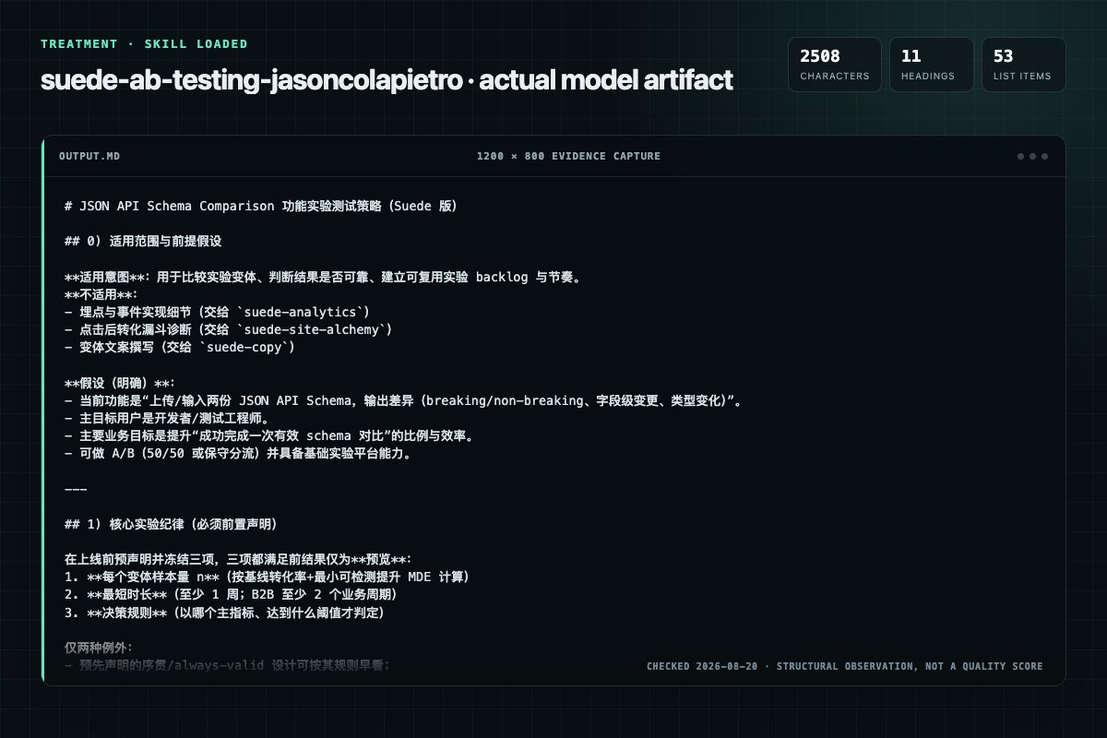Screen dimensions: 1107x738
Task: Click numbered item '决策规则'
Action: [x=224, y=612]
